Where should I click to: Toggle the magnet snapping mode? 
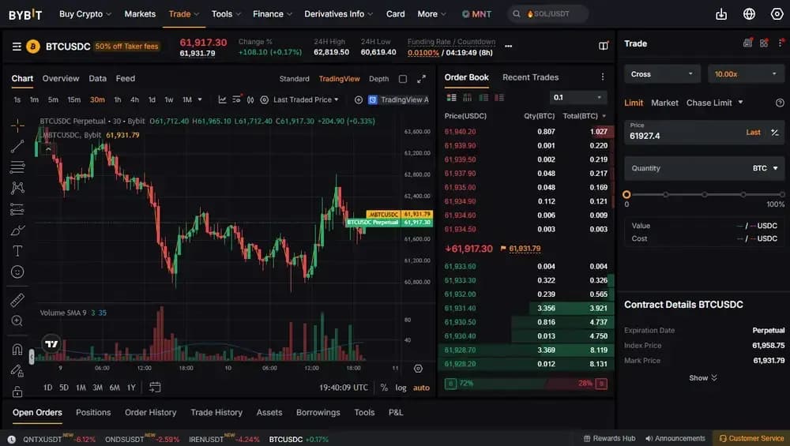(17, 349)
